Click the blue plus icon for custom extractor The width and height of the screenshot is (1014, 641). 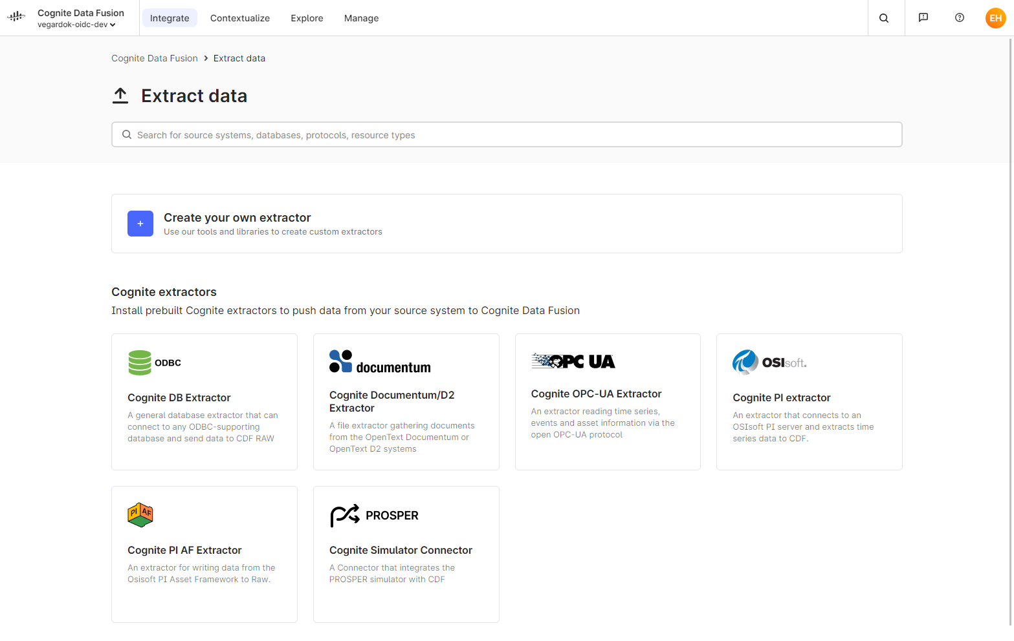(140, 224)
